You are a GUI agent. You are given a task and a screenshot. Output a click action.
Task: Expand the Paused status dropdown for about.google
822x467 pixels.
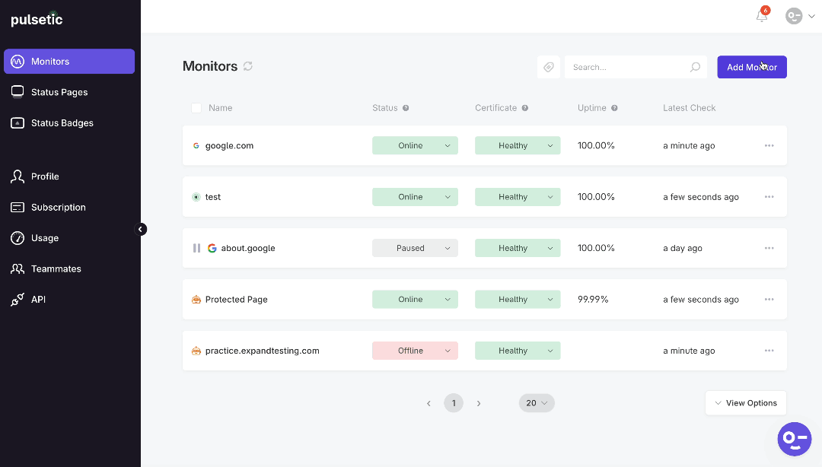(x=415, y=248)
